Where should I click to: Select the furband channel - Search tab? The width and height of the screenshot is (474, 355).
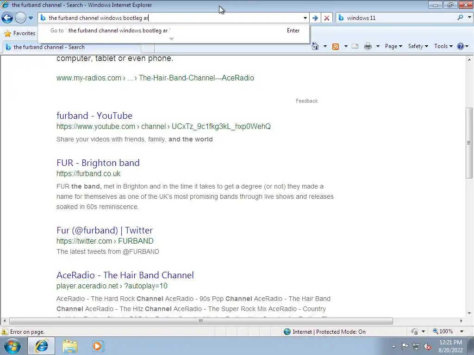[x=72, y=47]
